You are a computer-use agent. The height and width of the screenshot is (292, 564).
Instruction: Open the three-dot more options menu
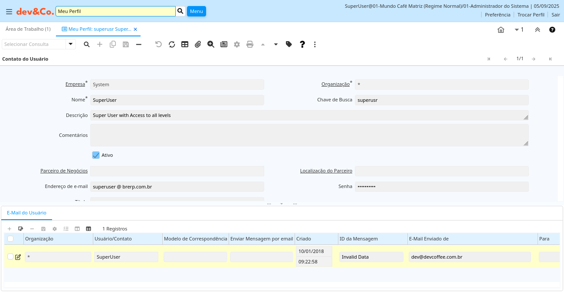(315, 44)
